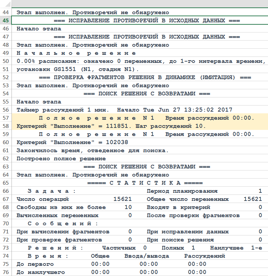Select cell mentioning установки GS1551
The height and width of the screenshot is (276, 268).
pyautogui.click(x=77, y=69)
